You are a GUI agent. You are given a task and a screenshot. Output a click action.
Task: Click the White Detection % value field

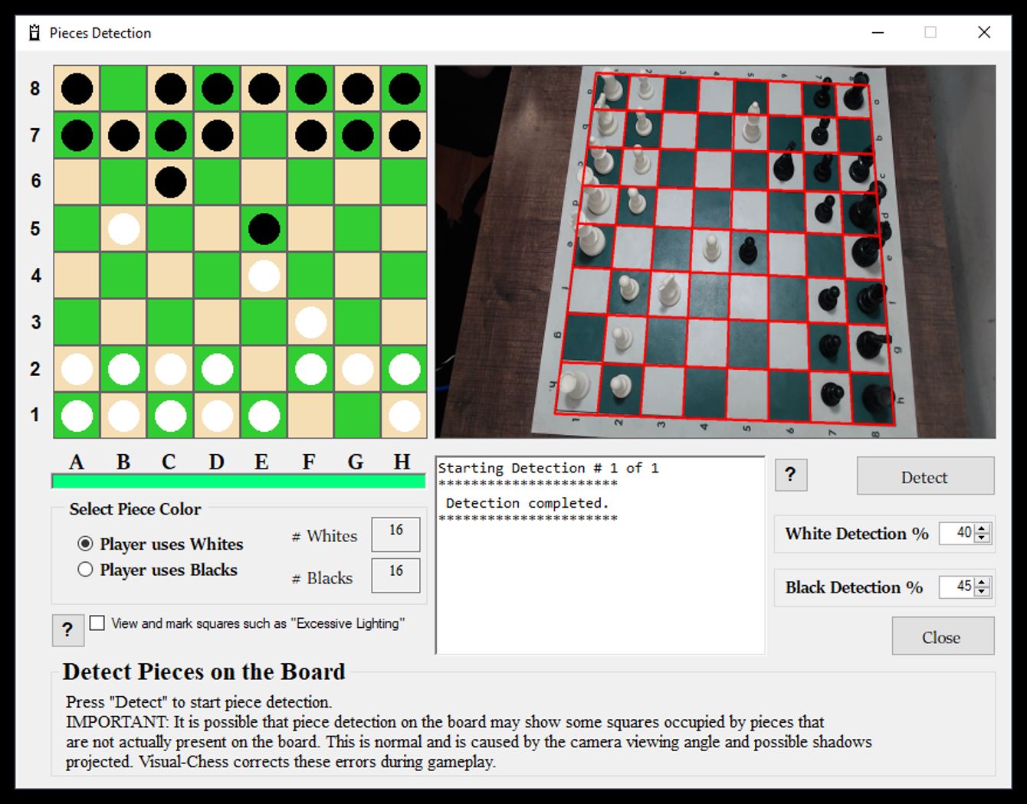click(x=956, y=533)
